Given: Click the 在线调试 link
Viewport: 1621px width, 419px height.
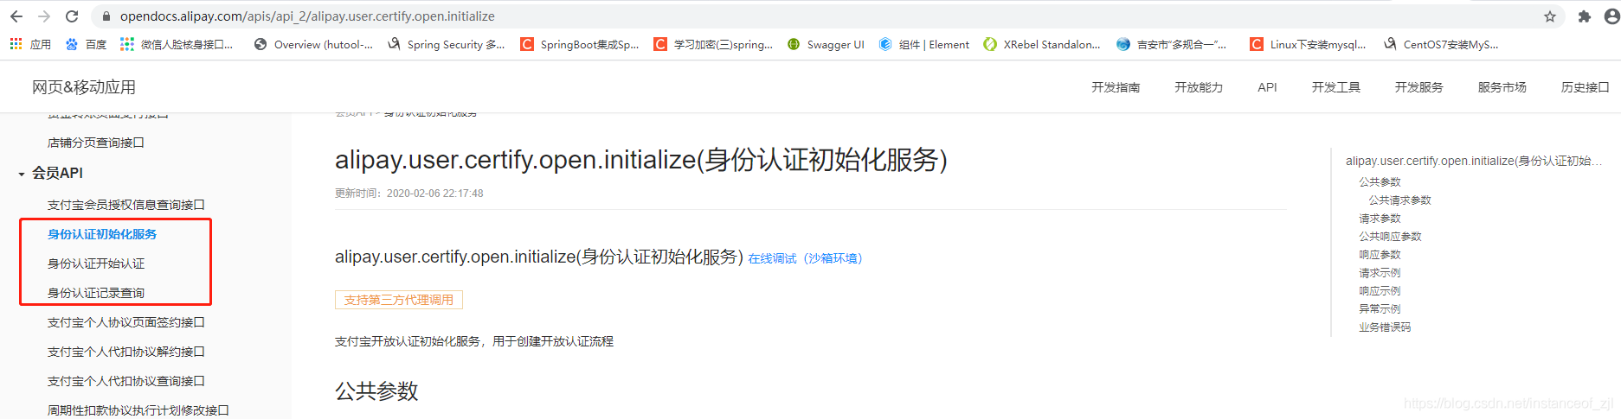Looking at the screenshot, I should pos(772,258).
